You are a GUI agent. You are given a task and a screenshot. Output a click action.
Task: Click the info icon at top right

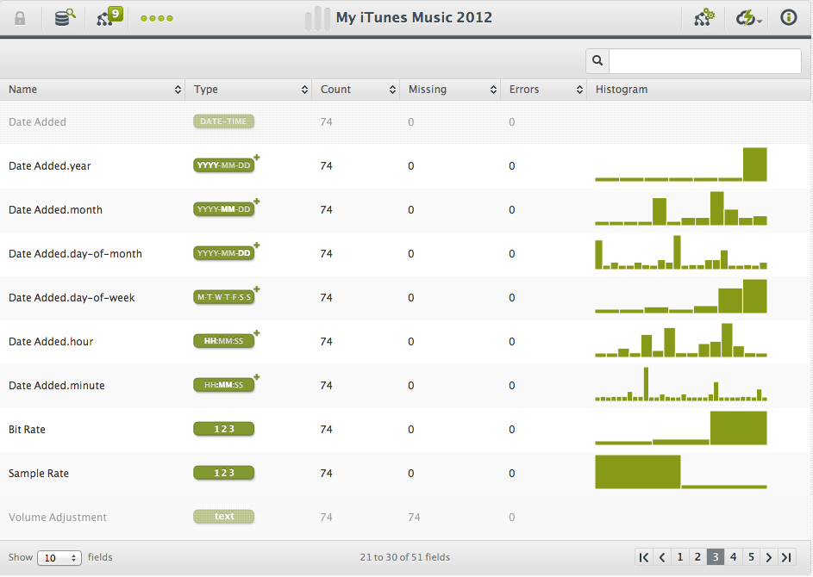click(x=788, y=17)
